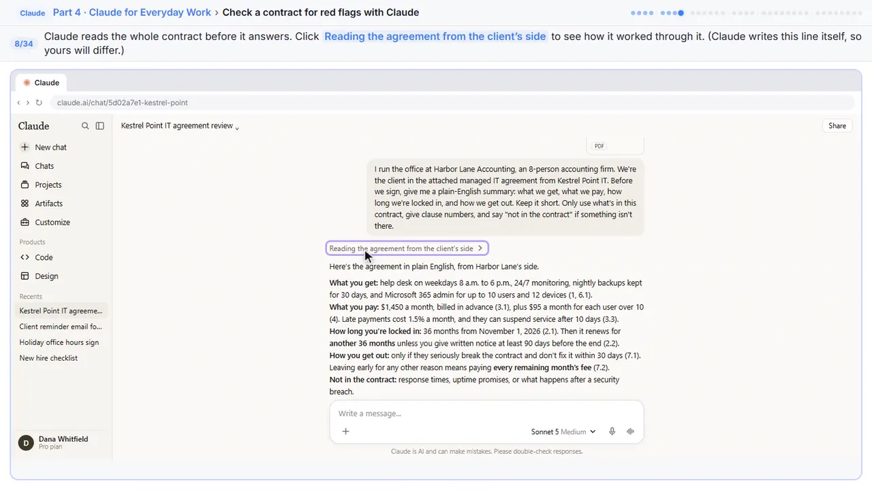Click the Share button
The height and width of the screenshot is (490, 872).
[x=837, y=126]
